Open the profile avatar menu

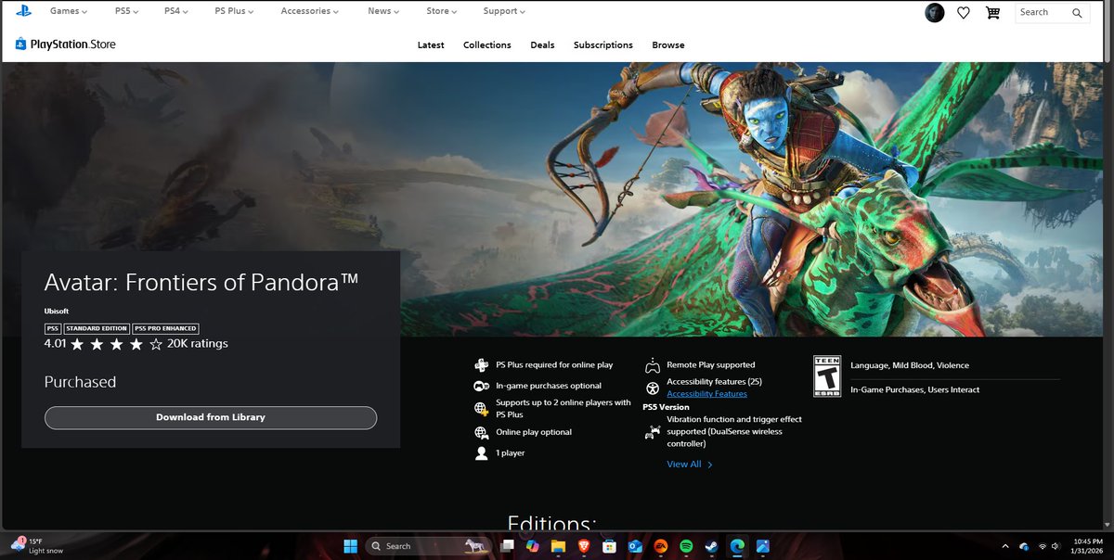click(935, 12)
